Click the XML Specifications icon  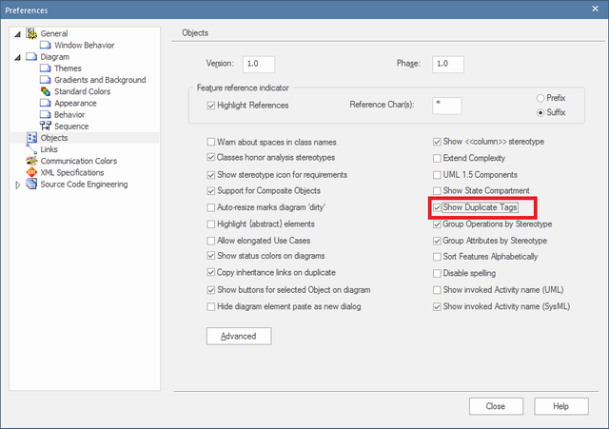(x=31, y=172)
